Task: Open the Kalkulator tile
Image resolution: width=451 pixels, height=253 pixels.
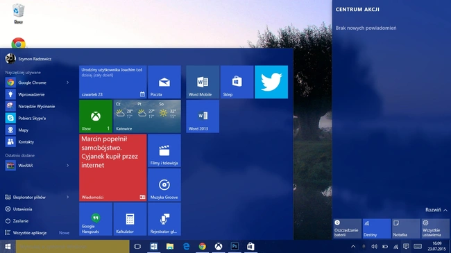Action: [130, 219]
